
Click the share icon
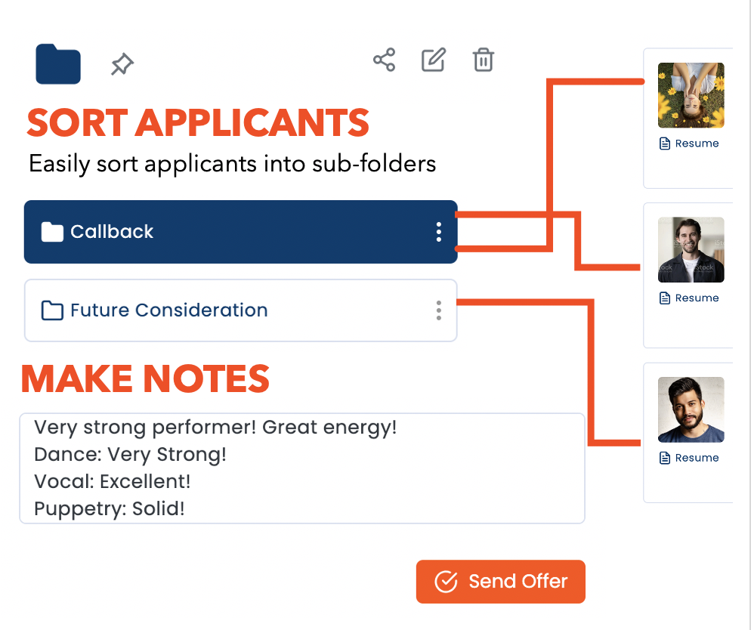click(x=384, y=60)
